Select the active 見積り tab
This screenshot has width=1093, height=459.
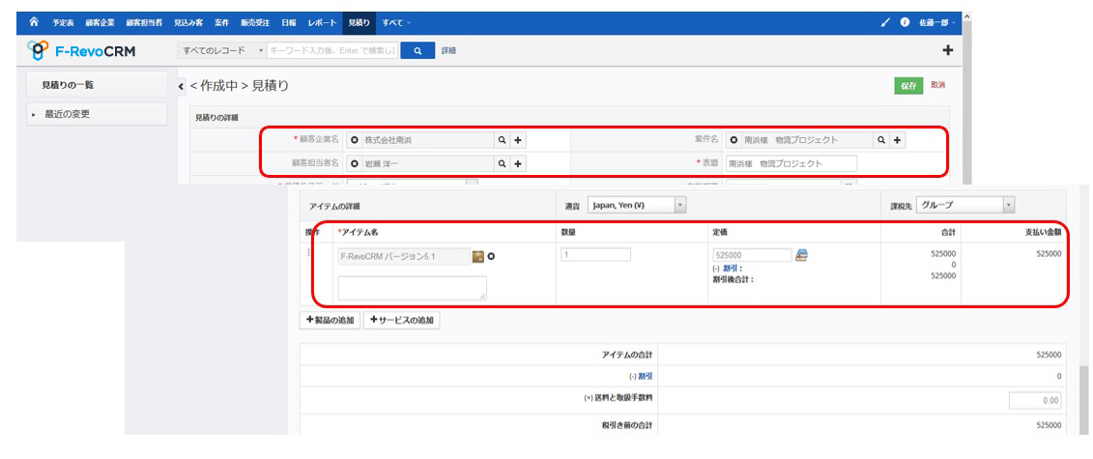(x=360, y=23)
